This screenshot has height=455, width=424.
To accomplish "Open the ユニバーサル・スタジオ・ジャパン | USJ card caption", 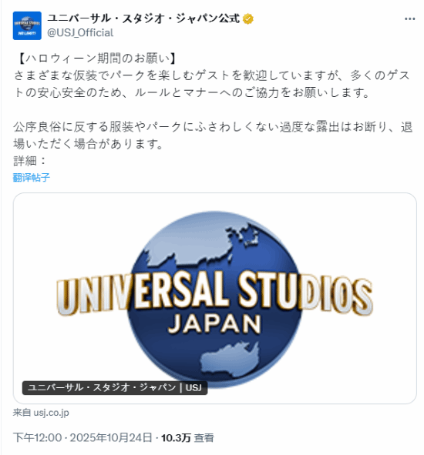I will point(115,388).
